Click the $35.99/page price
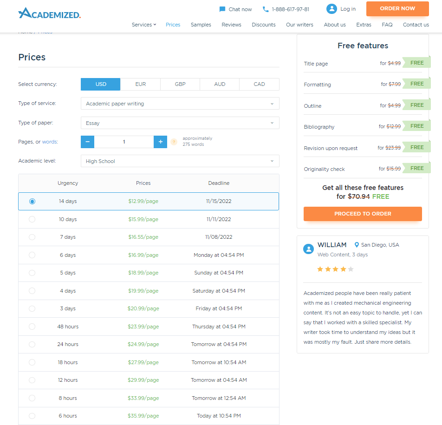The width and height of the screenshot is (442, 425). [x=143, y=416]
